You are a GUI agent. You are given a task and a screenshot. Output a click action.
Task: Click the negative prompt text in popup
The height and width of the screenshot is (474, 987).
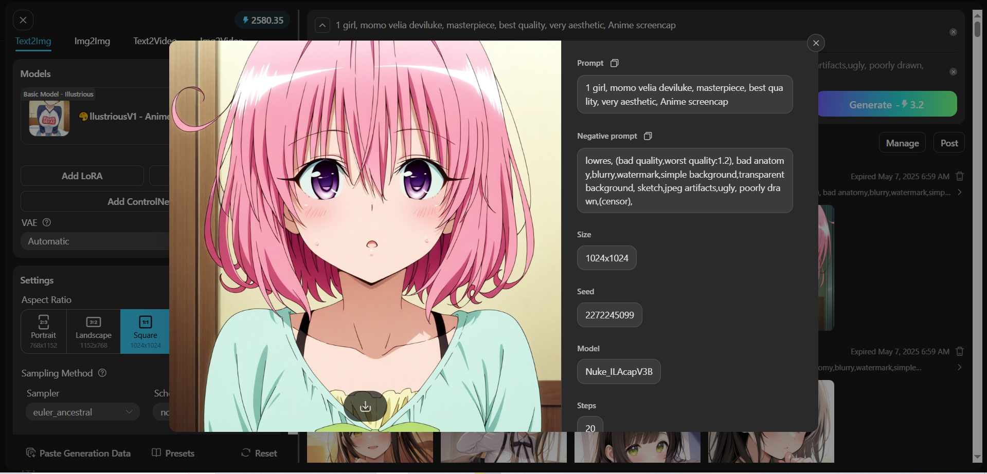(x=685, y=181)
